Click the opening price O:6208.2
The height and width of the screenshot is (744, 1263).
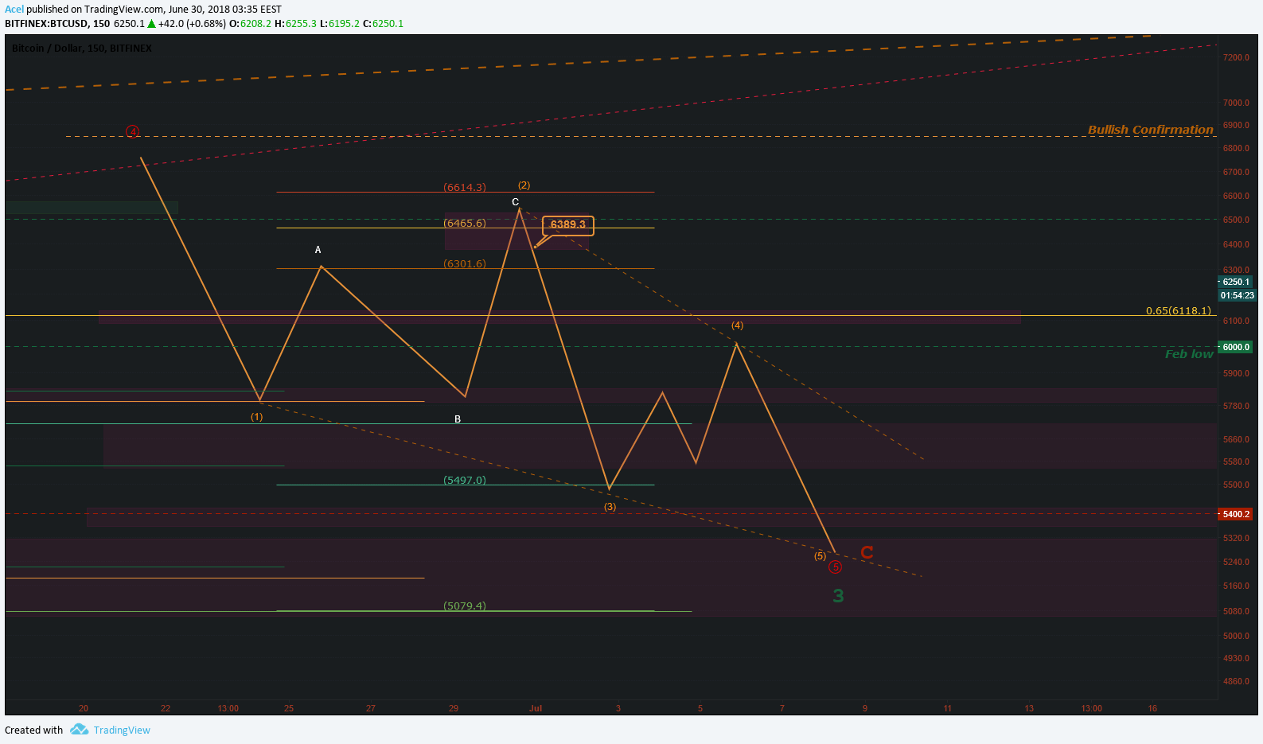click(x=250, y=24)
